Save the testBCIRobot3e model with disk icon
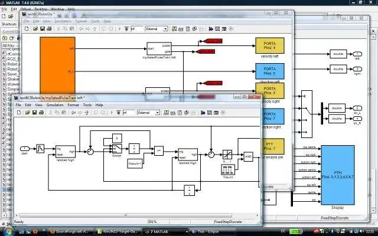378x236 pixels. click(x=43, y=29)
